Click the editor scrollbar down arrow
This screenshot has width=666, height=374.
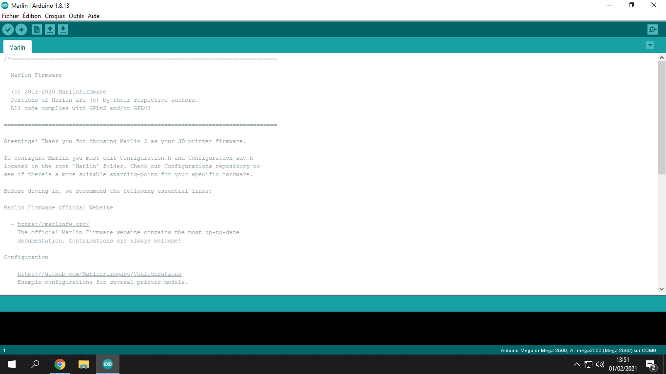pyautogui.click(x=662, y=289)
